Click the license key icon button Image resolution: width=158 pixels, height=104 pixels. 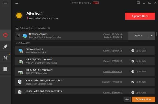(x=127, y=99)
